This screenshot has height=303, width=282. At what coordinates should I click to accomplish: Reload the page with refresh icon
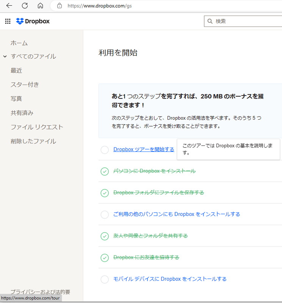(x=25, y=6)
